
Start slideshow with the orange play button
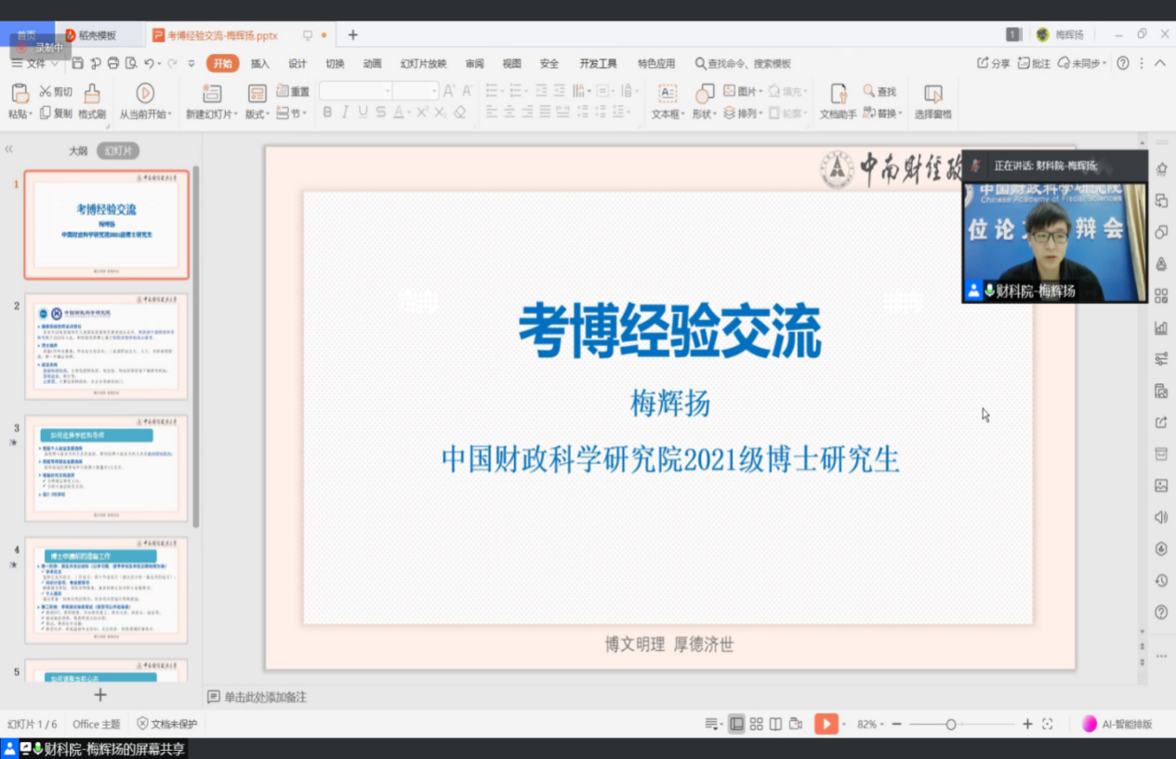click(x=826, y=724)
